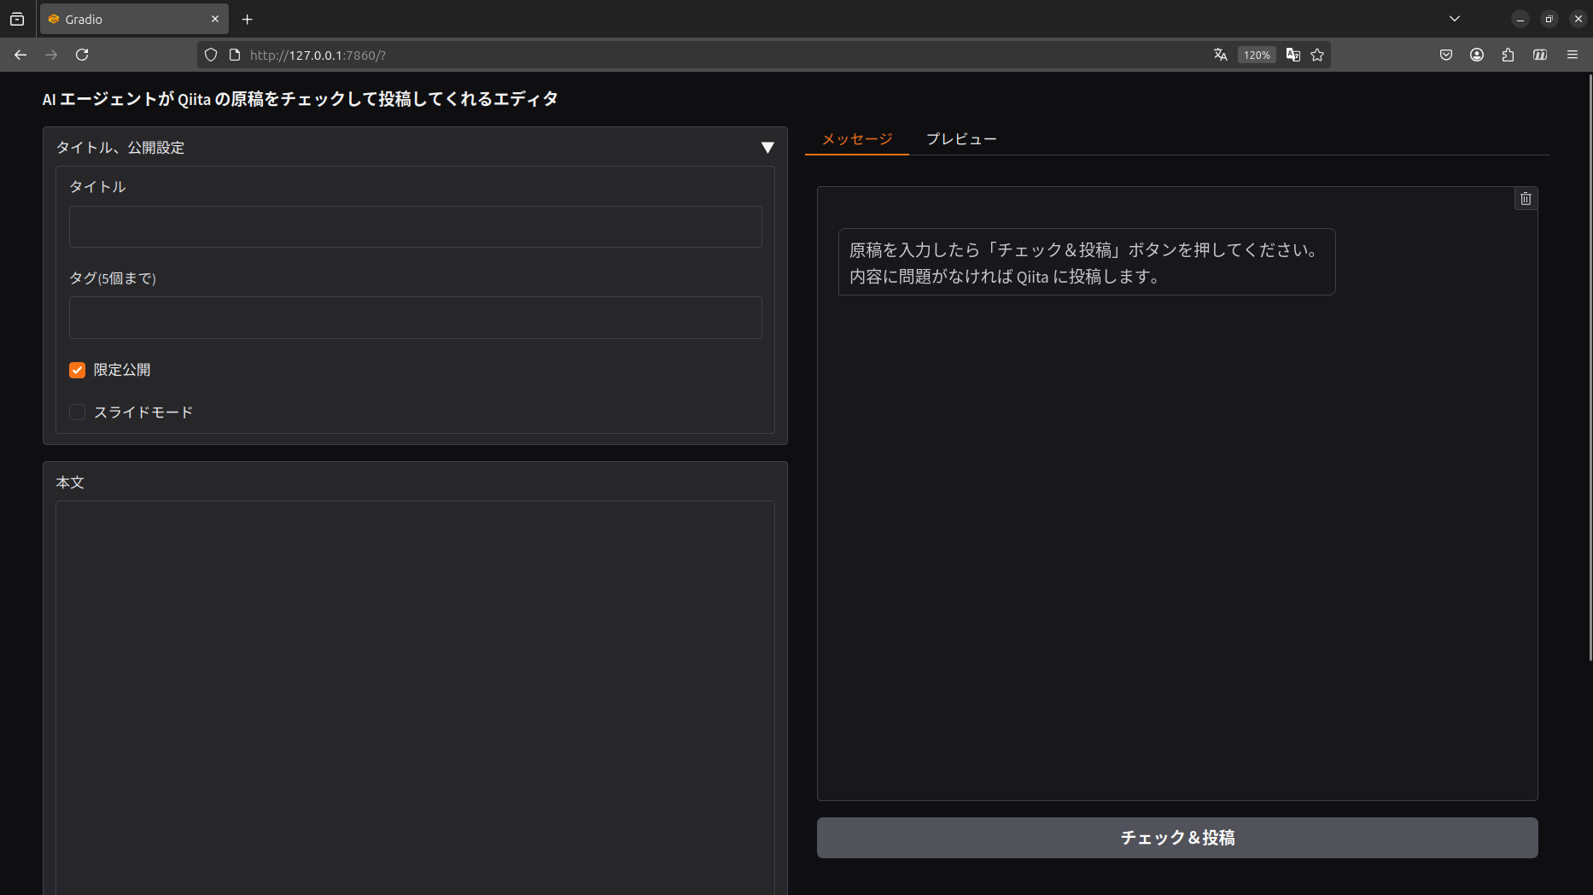Focus the タイトル input field
The height and width of the screenshot is (895, 1593).
pyautogui.click(x=416, y=226)
